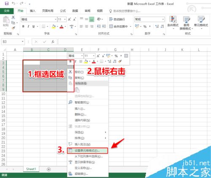Open Conditional Formatting in styles group

point(173,22)
